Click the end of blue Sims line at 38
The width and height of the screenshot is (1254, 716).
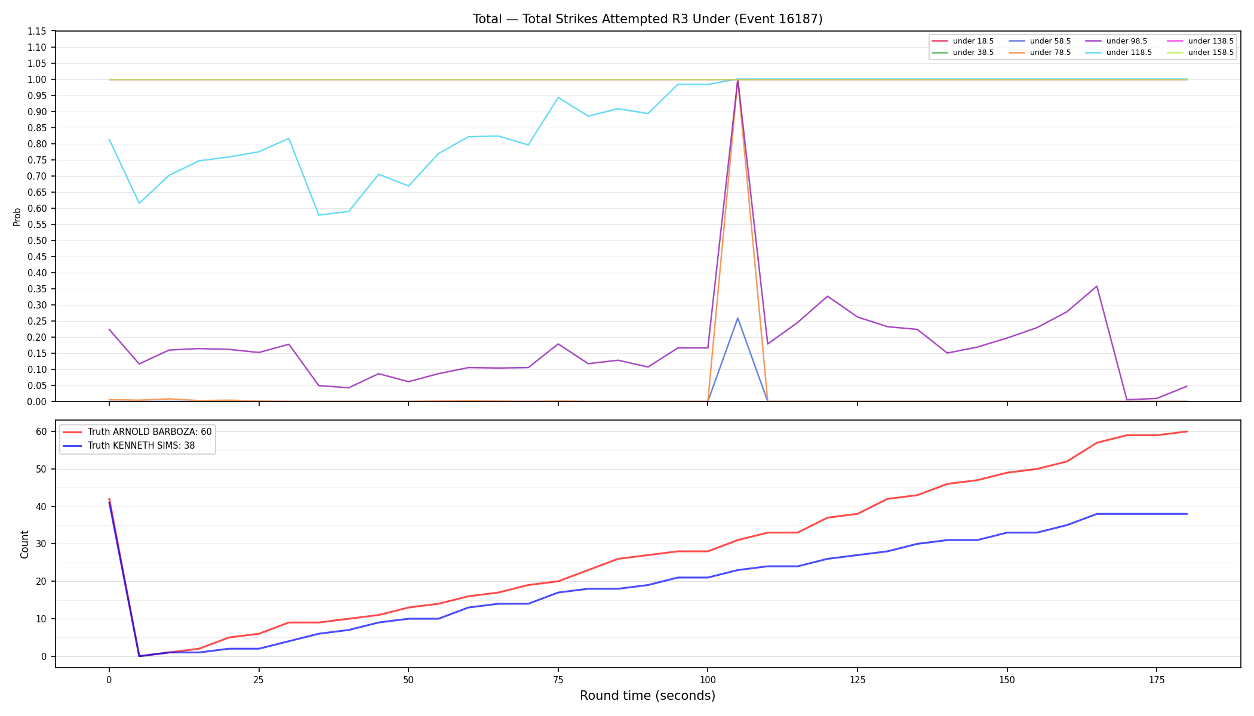[x=1187, y=514]
